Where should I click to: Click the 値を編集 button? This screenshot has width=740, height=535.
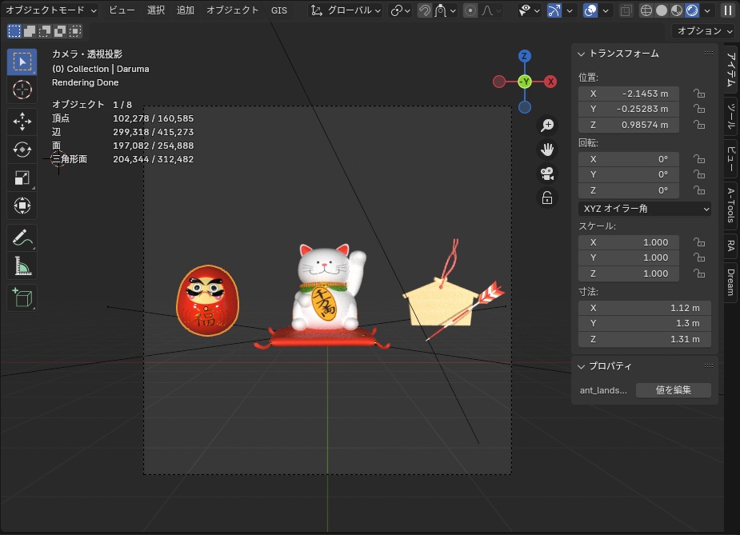pyautogui.click(x=673, y=389)
